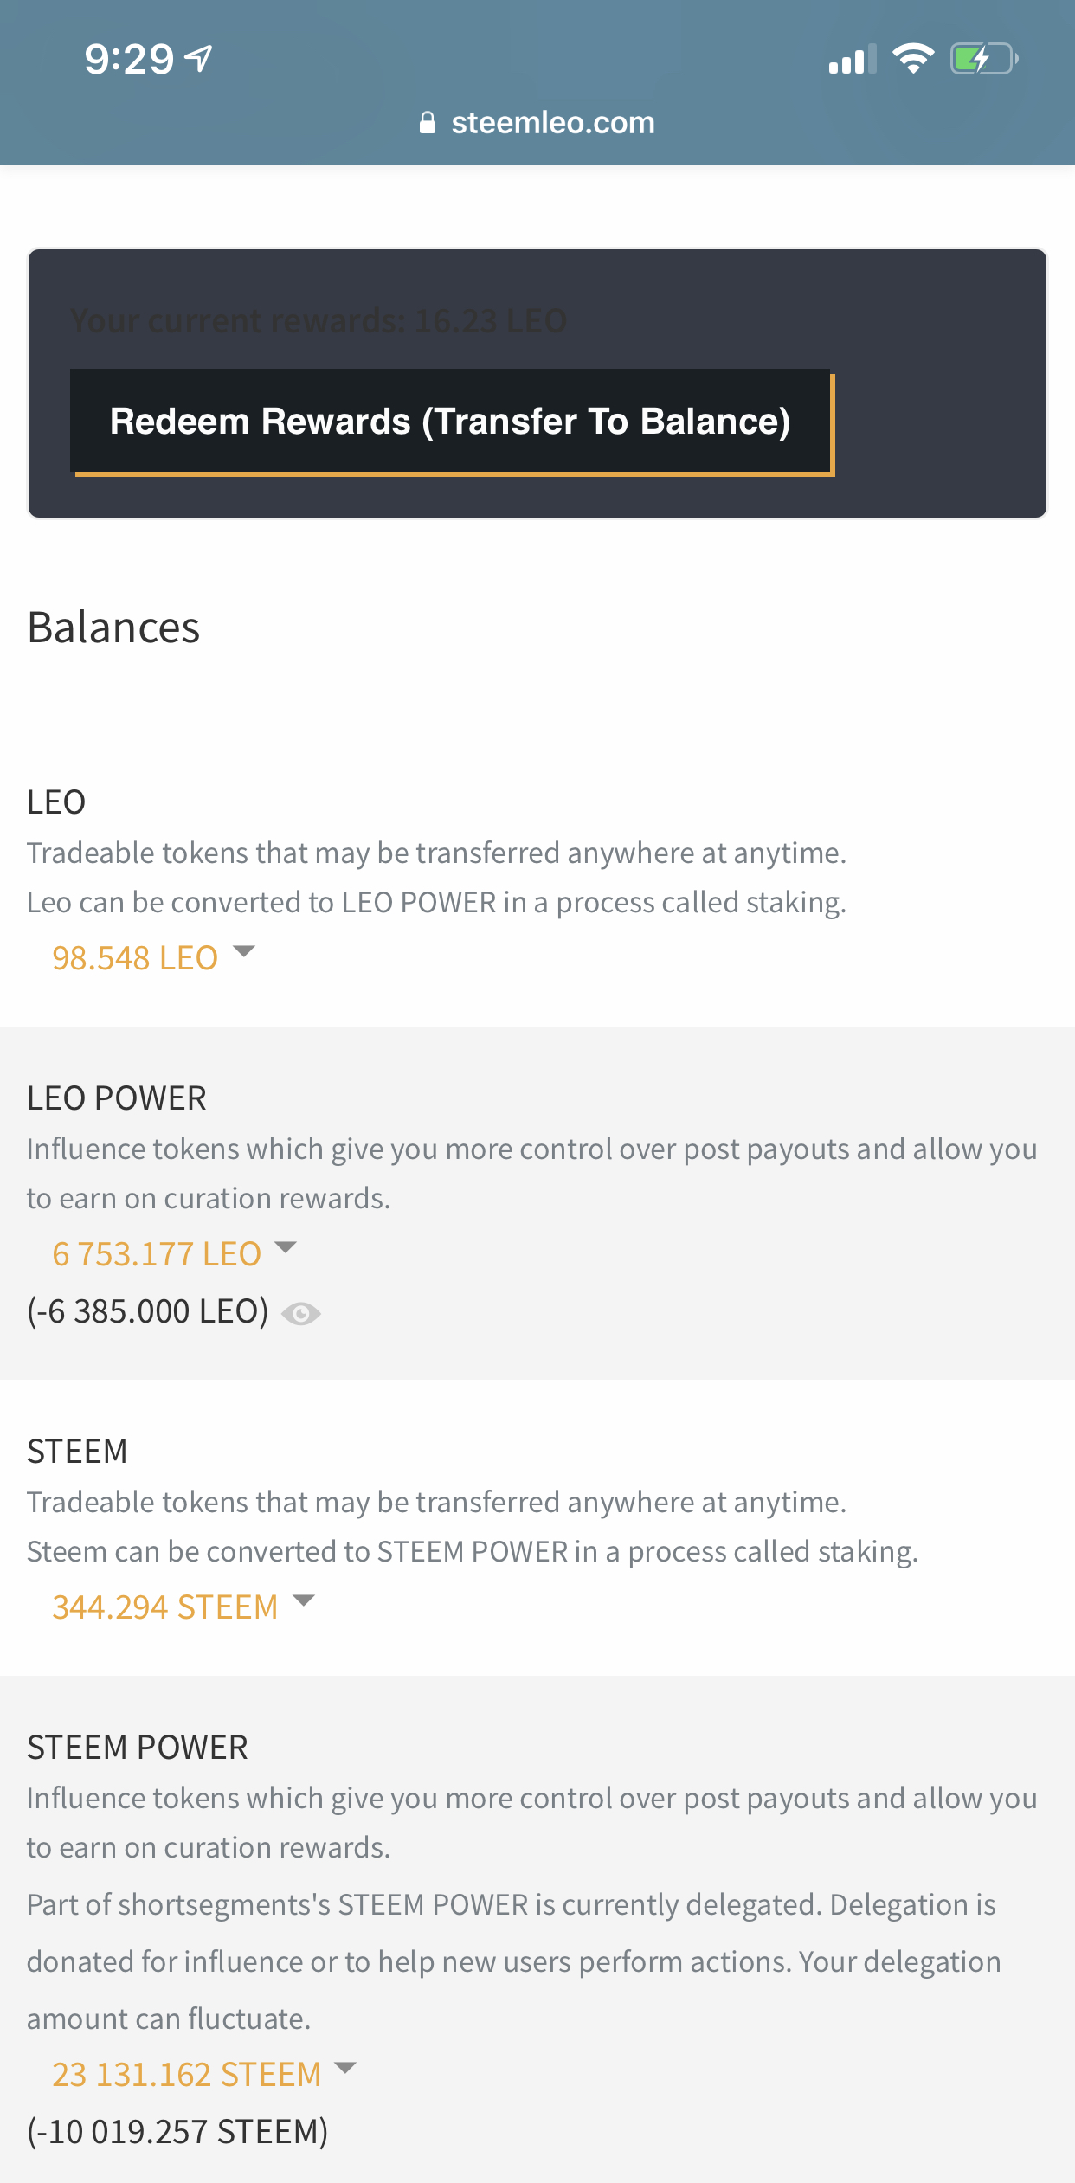Open the 344.294 STEEM balance link
1075x2183 pixels.
[165, 1607]
